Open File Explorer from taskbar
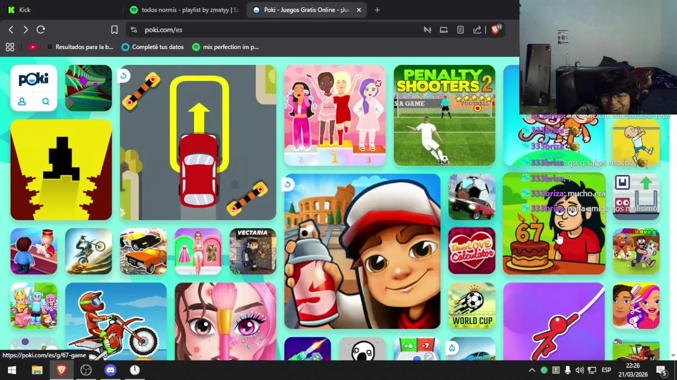The image size is (677, 380). [36, 370]
